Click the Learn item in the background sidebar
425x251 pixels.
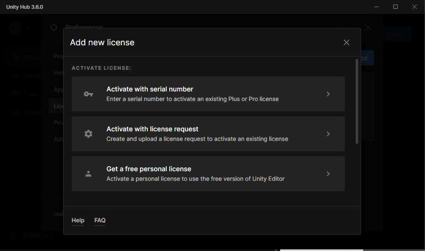tap(26, 94)
